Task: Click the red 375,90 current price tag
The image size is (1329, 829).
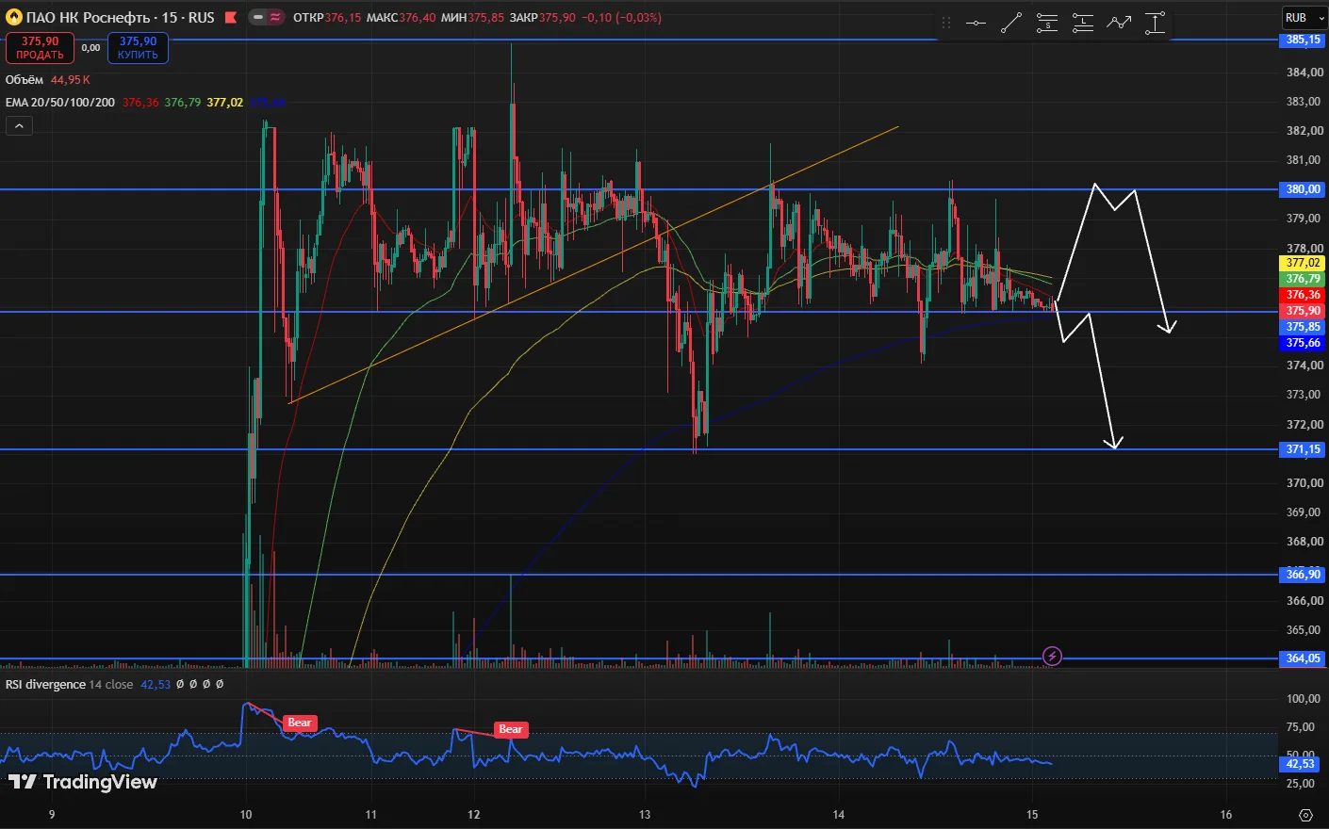Action: pyautogui.click(x=1304, y=311)
